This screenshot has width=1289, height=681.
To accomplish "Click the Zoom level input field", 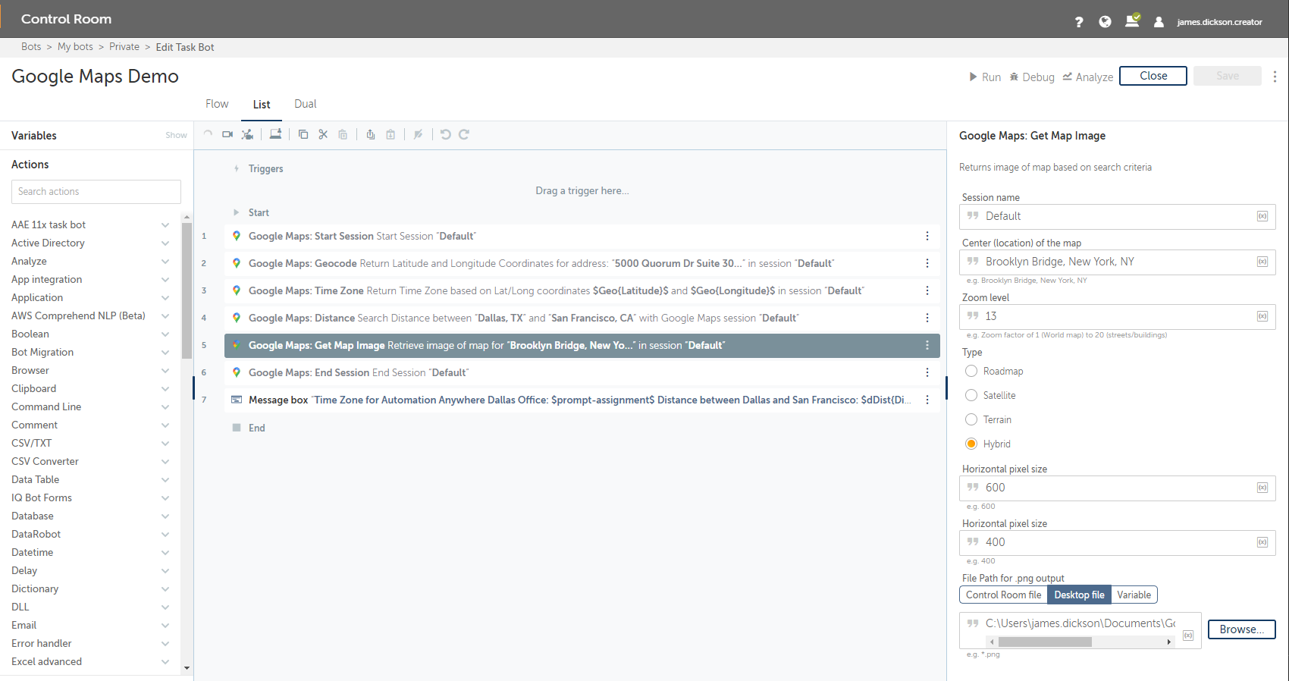I will [1118, 316].
